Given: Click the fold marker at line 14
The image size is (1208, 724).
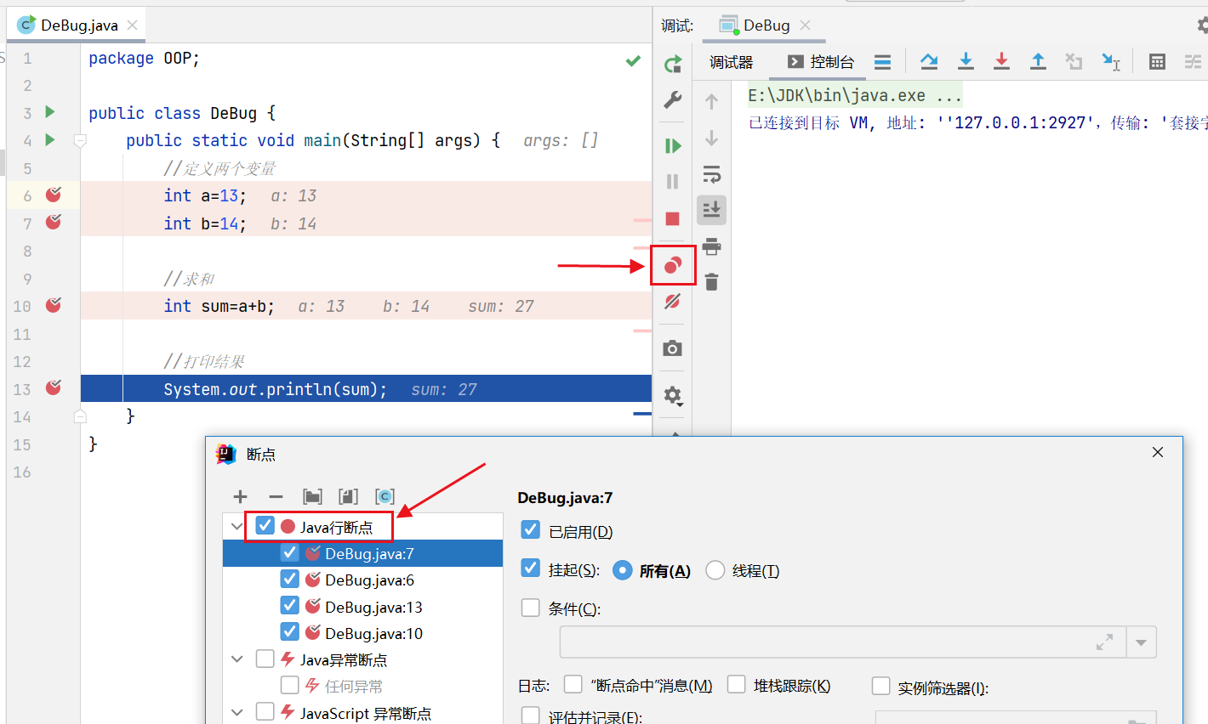Looking at the screenshot, I should [80, 416].
